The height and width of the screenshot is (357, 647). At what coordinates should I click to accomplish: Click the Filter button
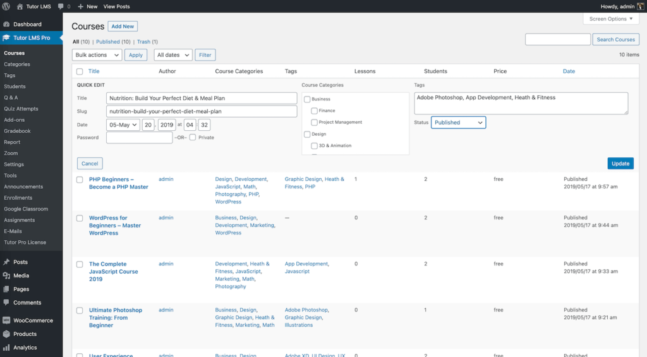205,55
